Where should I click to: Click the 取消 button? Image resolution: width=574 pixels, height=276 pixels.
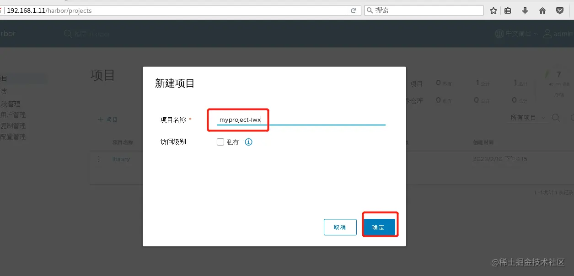click(340, 227)
